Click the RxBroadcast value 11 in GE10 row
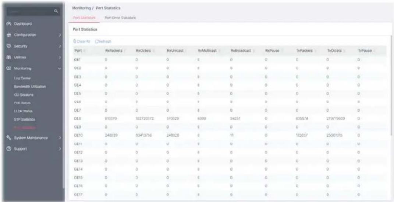The image size is (394, 202). [x=232, y=136]
